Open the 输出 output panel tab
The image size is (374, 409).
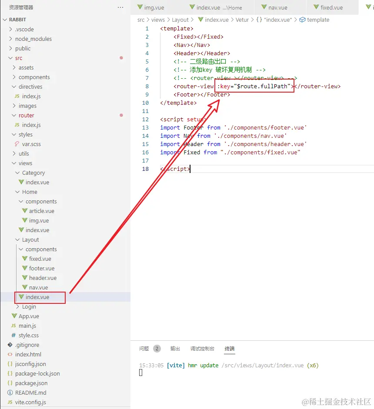(175, 349)
